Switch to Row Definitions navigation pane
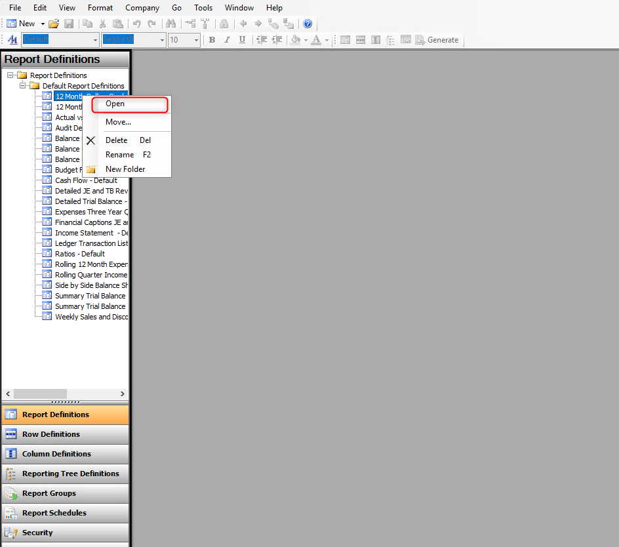Image resolution: width=619 pixels, height=547 pixels. click(x=51, y=434)
